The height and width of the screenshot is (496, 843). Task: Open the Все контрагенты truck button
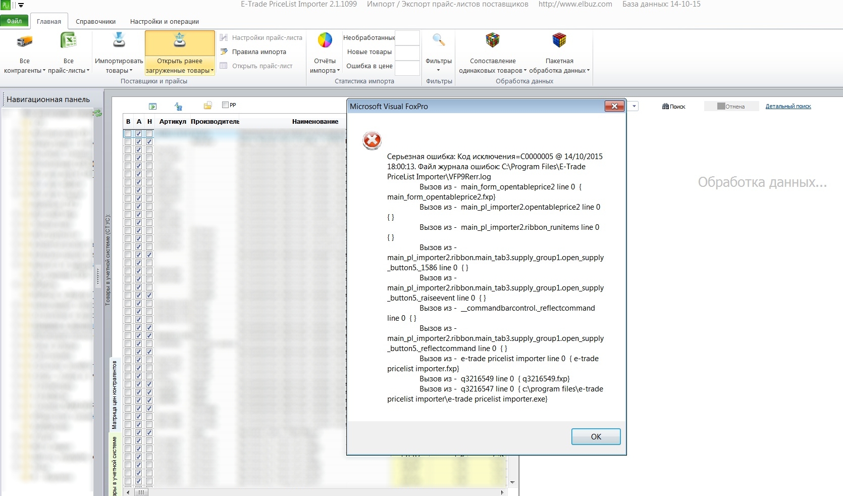click(x=25, y=53)
